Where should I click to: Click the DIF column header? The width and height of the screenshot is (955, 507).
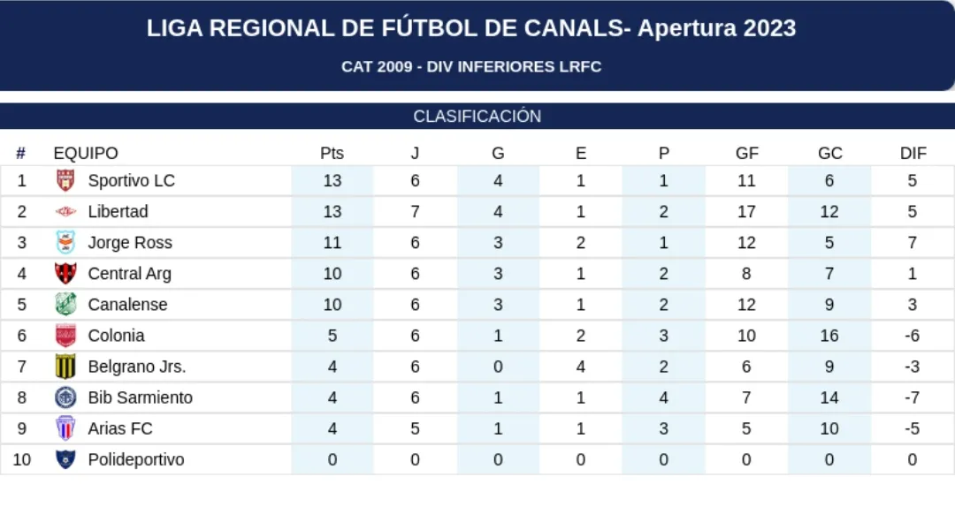pyautogui.click(x=913, y=154)
